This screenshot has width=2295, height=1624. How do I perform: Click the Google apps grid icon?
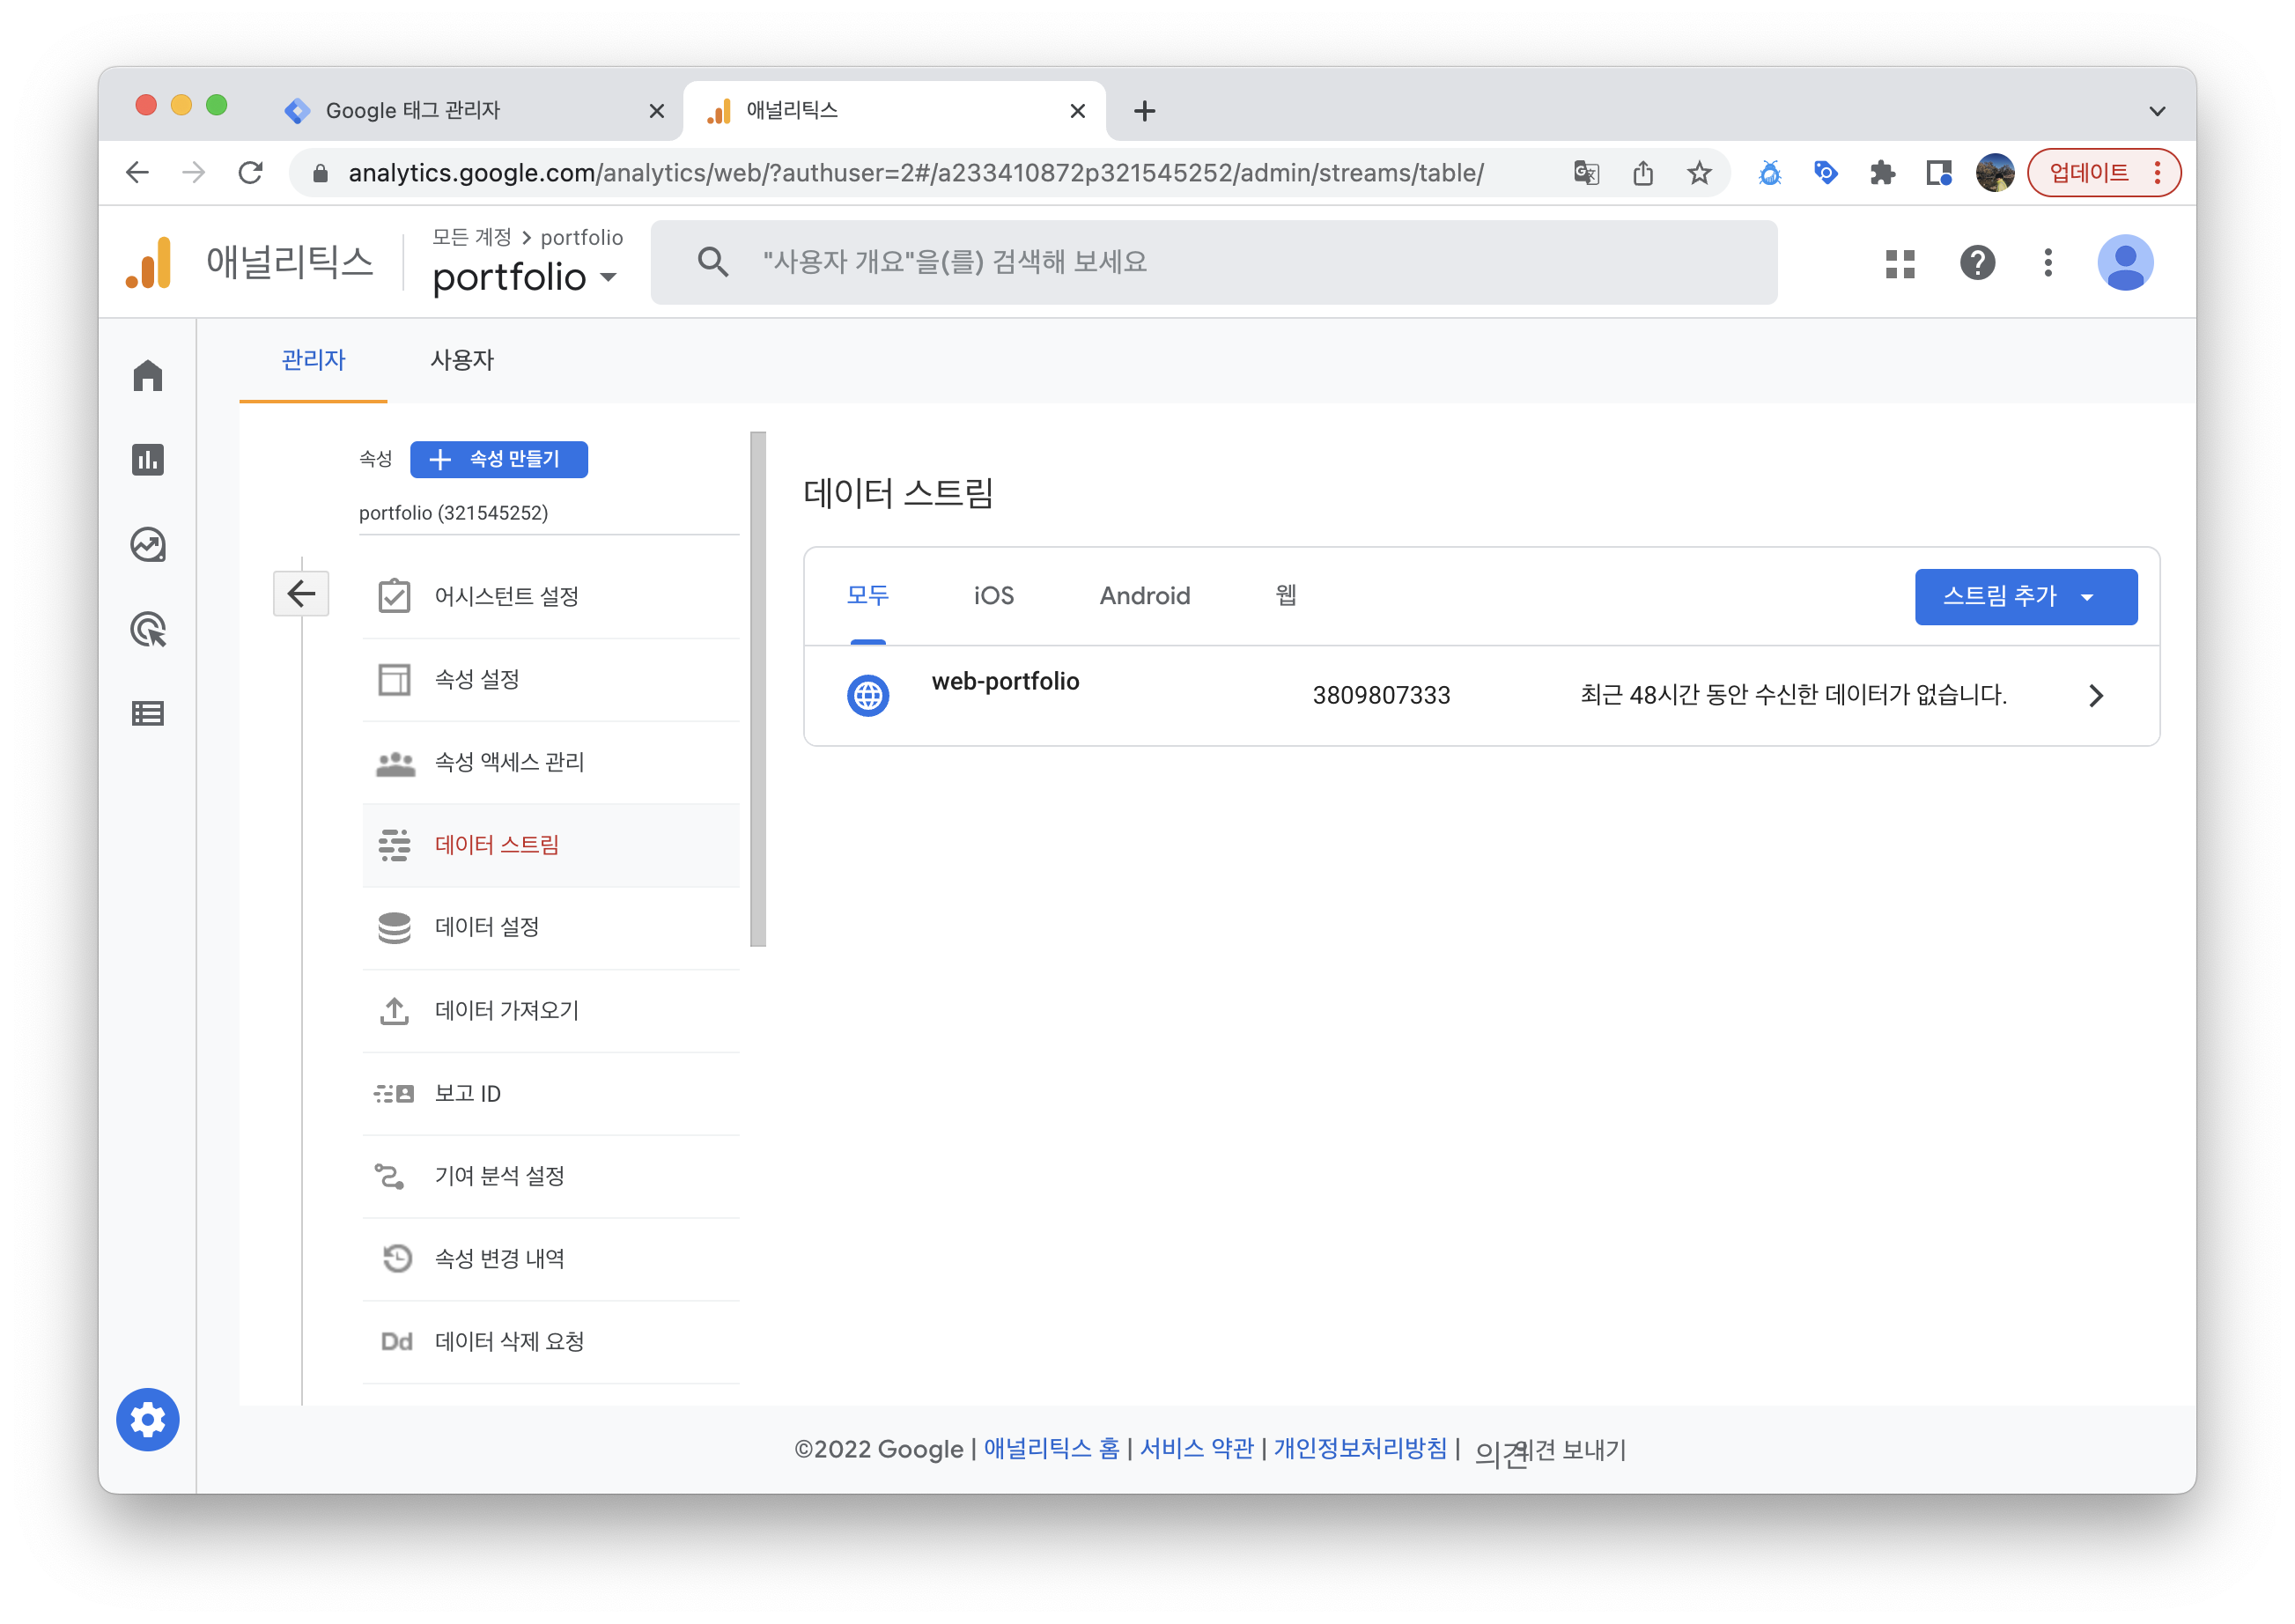1900,263
